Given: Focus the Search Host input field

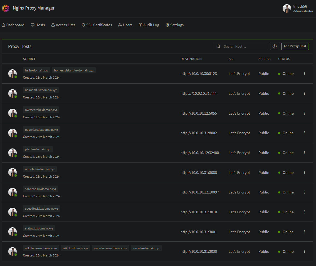Looking at the screenshot, I should coord(244,46).
